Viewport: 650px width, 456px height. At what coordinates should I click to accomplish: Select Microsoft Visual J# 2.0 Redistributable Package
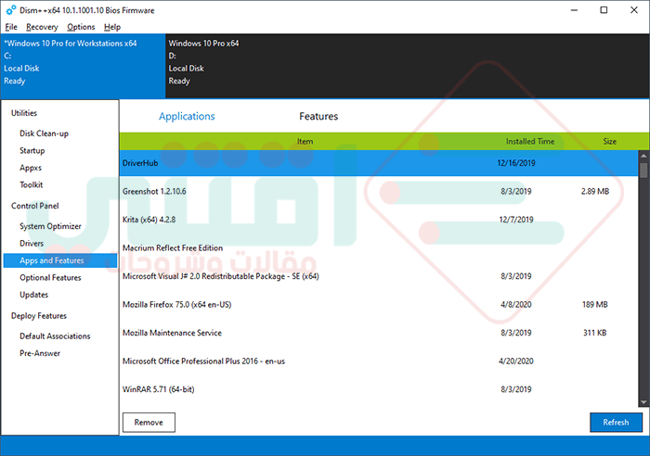point(379,276)
